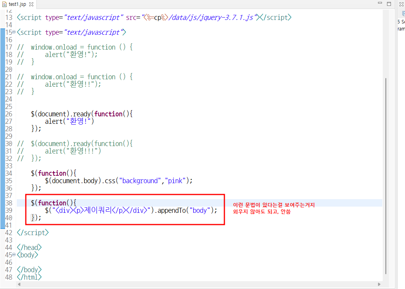Click $(function(){ on line 38
Screen dimensions: 405x289
pyautogui.click(x=54, y=203)
